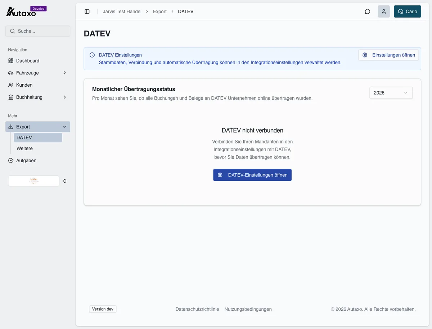The width and height of the screenshot is (432, 329).
Task: Click the Aufgaben checkmark icon
Action: tap(11, 160)
